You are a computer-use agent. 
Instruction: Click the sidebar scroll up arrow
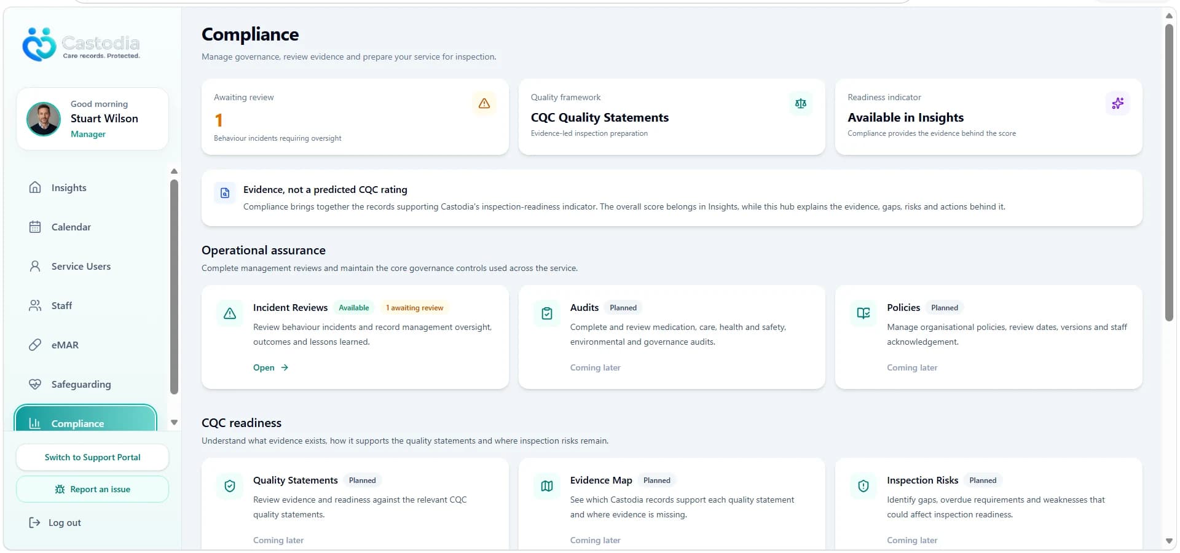tap(174, 171)
